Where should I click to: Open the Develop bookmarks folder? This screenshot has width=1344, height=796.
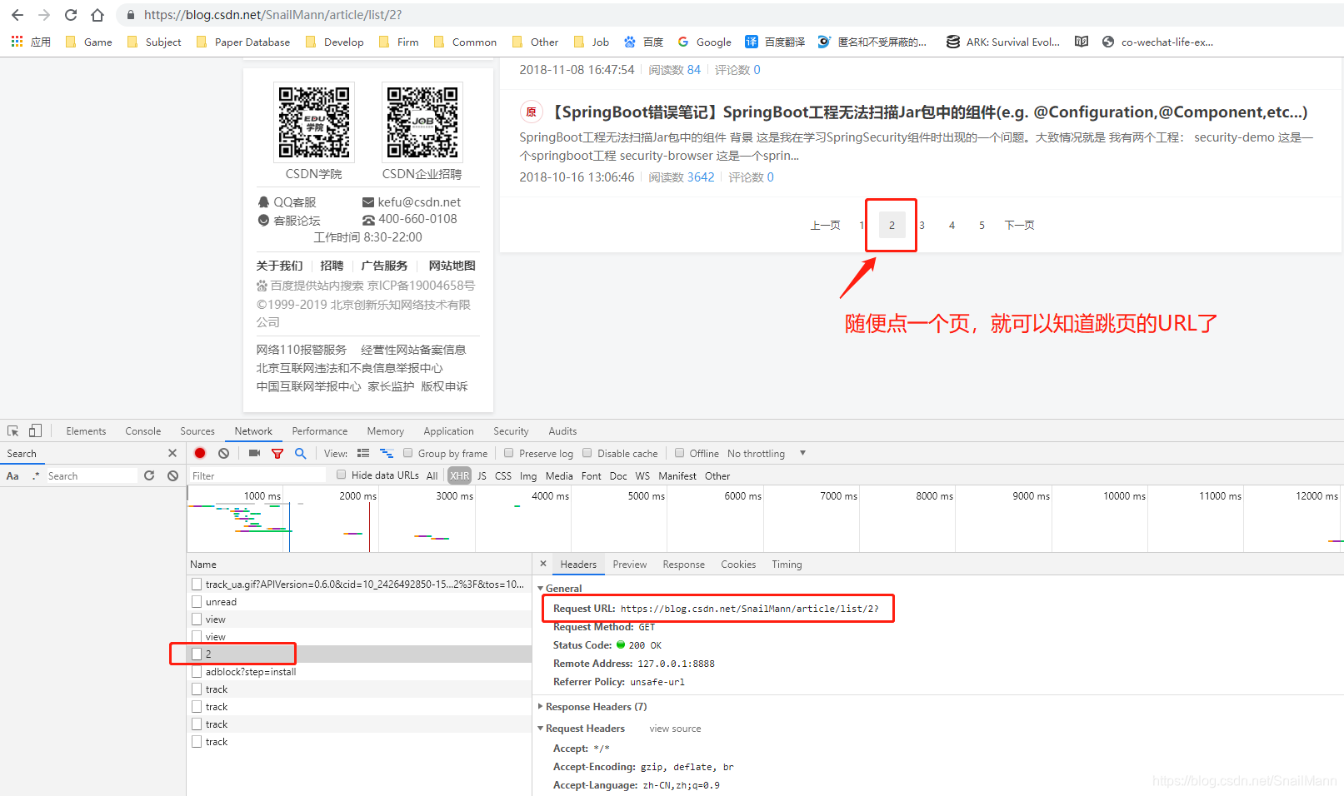(x=334, y=42)
